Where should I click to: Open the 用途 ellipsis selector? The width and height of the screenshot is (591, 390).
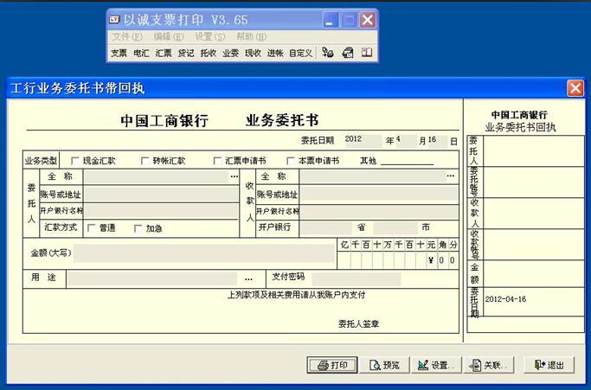249,278
